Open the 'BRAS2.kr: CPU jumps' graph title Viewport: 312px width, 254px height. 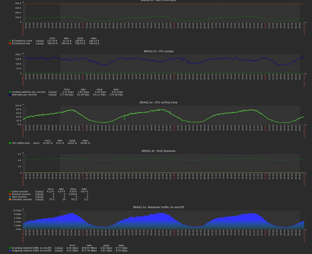[158, 51]
